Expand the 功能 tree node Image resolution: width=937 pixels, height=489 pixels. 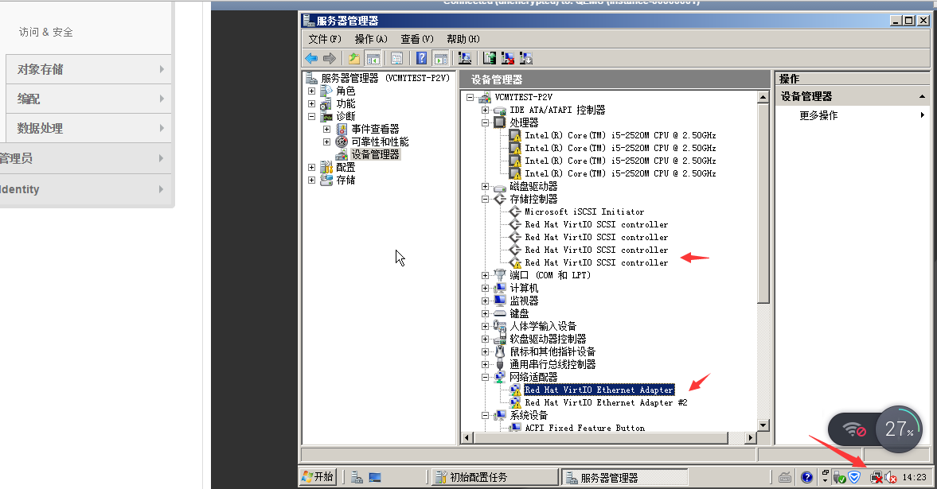tap(311, 104)
